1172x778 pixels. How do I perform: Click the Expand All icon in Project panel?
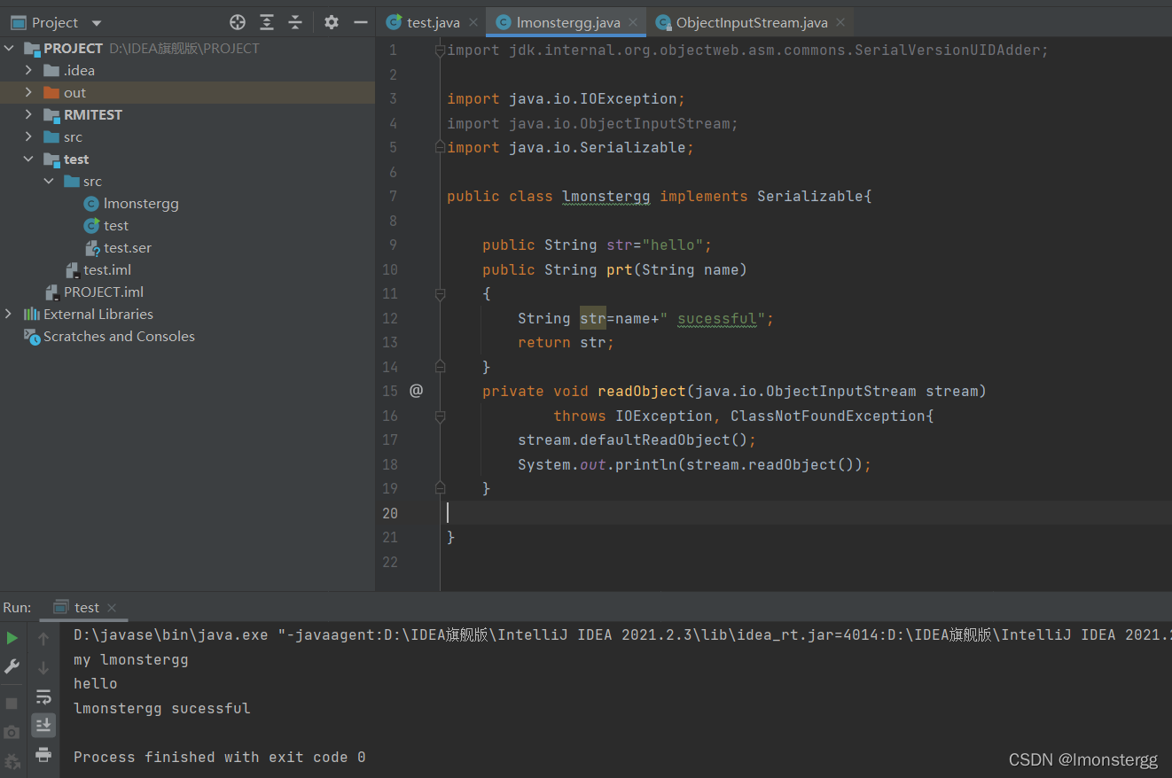click(x=267, y=22)
